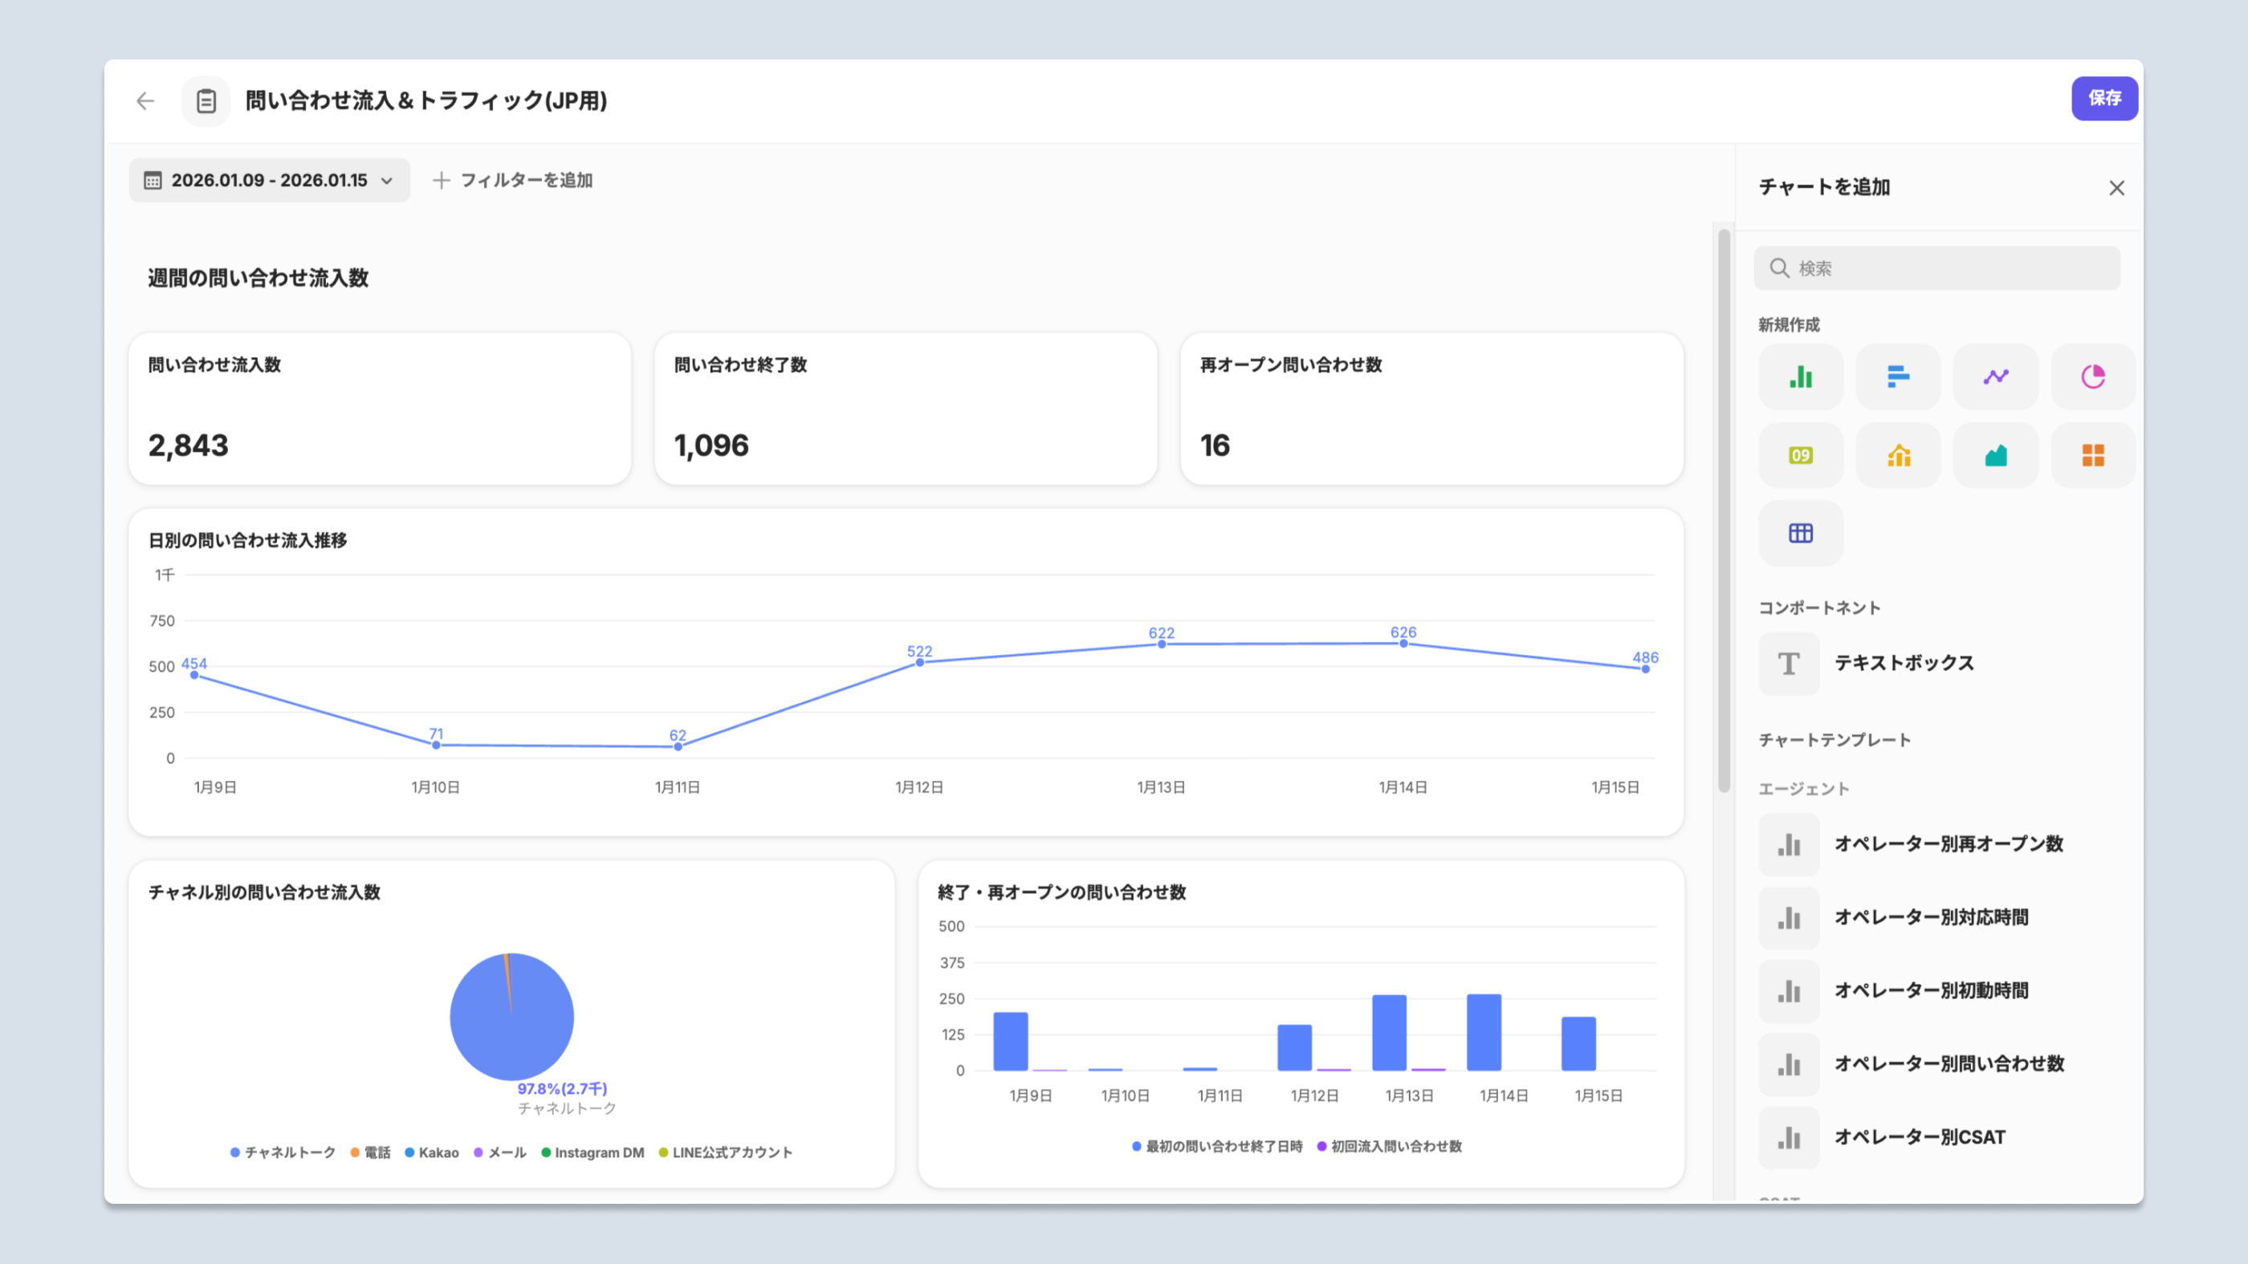Add a horizontal bar chart
Screen dimensions: 2248x1264
[x=1898, y=377]
